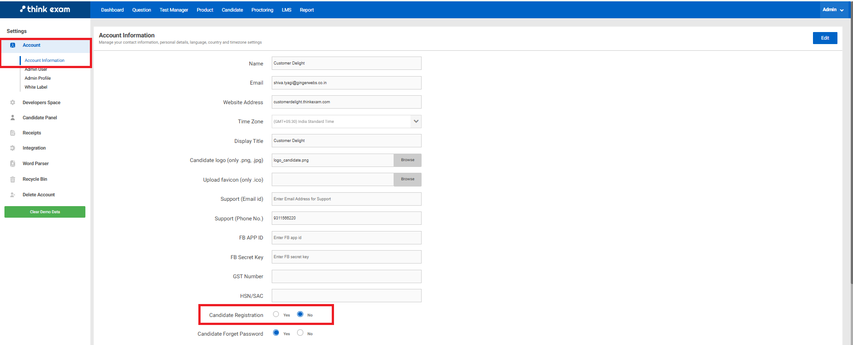Screen dimensions: 853x345
Task: Open the Test Manager menu
Action: coord(173,10)
